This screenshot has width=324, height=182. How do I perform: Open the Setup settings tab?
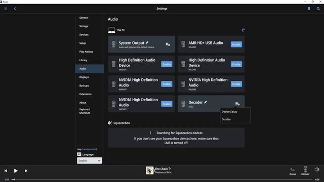pos(83,43)
